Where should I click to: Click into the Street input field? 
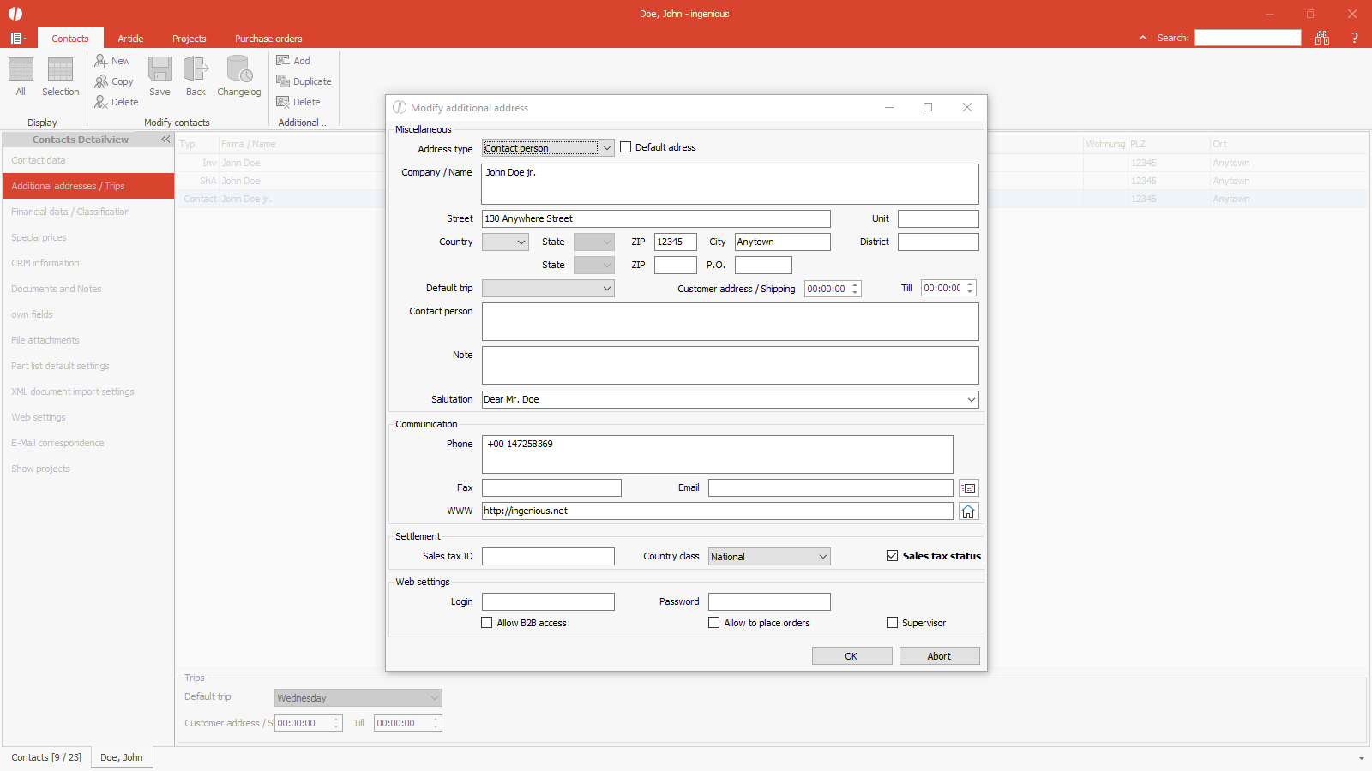[x=656, y=219]
